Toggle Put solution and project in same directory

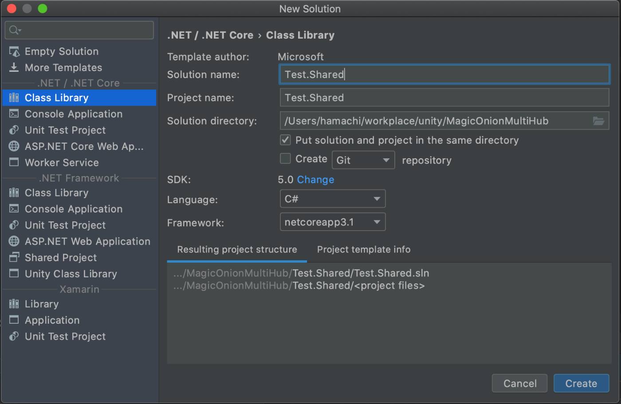285,140
